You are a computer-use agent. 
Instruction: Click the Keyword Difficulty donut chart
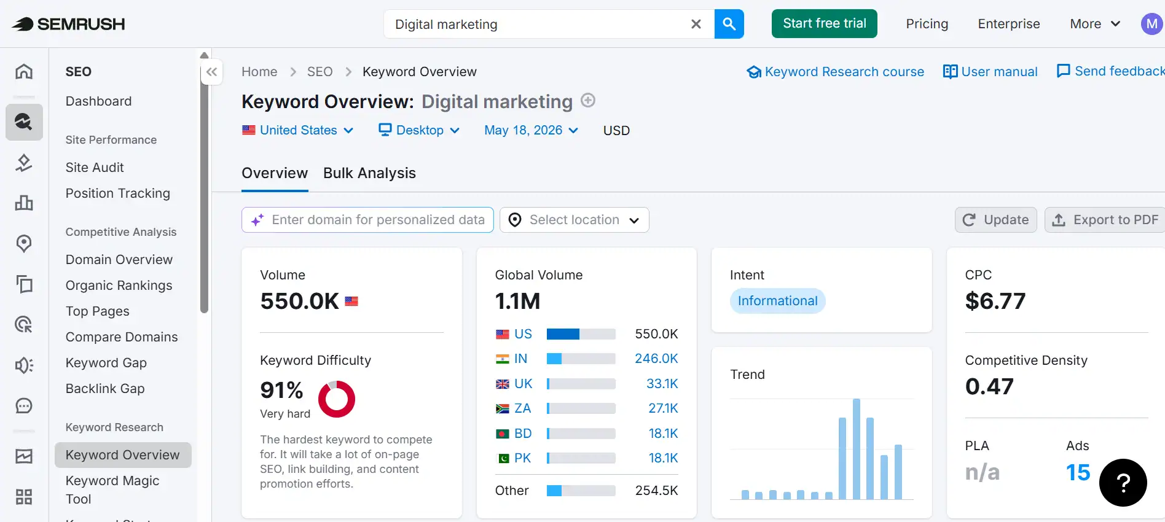pyautogui.click(x=337, y=399)
